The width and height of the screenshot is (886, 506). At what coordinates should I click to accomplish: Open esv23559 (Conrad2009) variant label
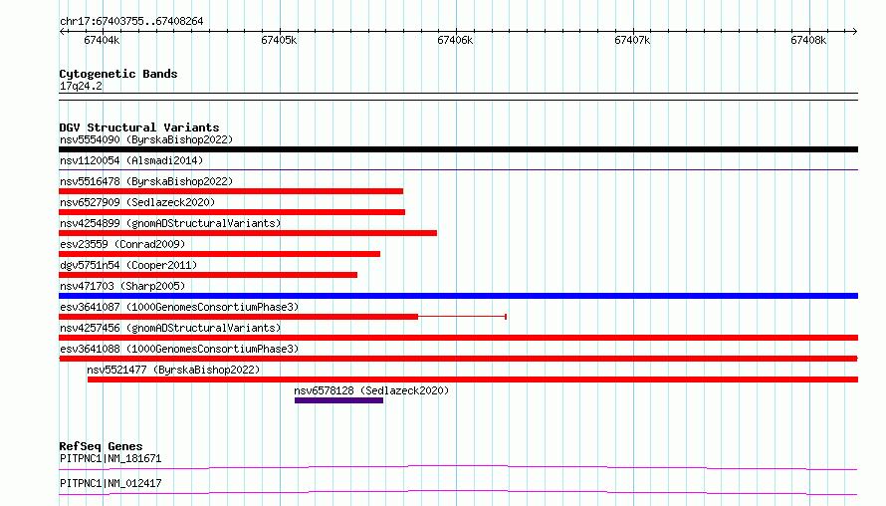click(122, 244)
